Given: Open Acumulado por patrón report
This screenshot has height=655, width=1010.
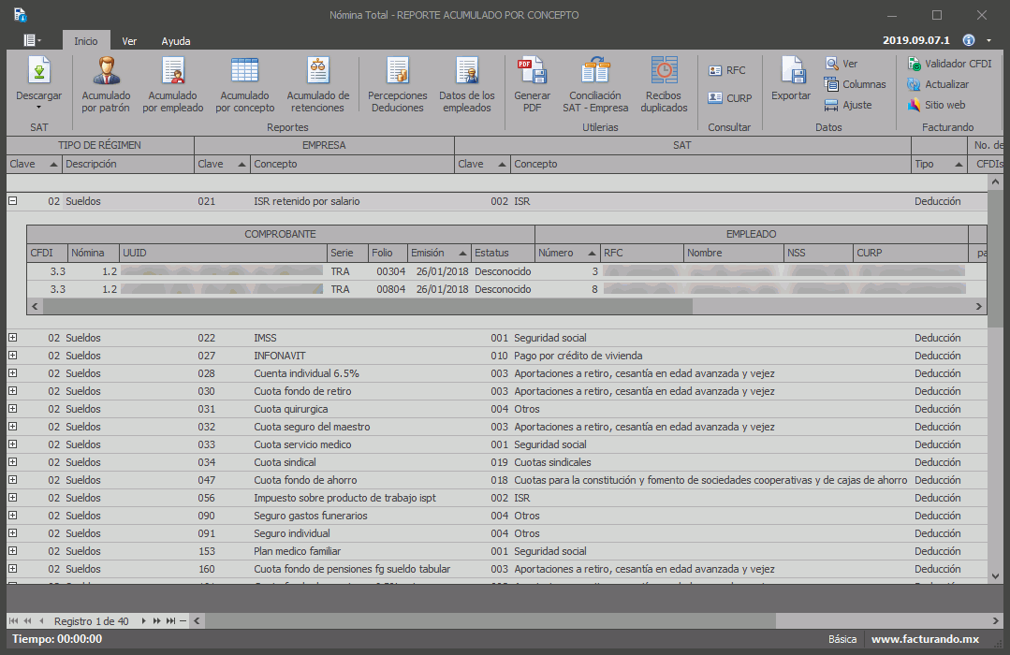Looking at the screenshot, I should tap(106, 71).
